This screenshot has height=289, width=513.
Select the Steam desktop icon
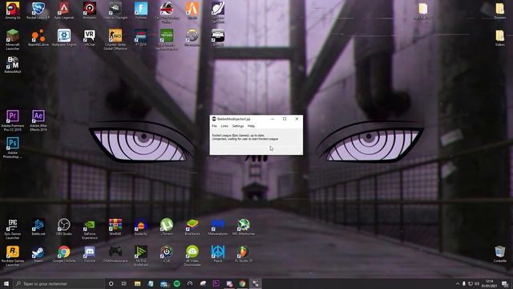point(38,254)
